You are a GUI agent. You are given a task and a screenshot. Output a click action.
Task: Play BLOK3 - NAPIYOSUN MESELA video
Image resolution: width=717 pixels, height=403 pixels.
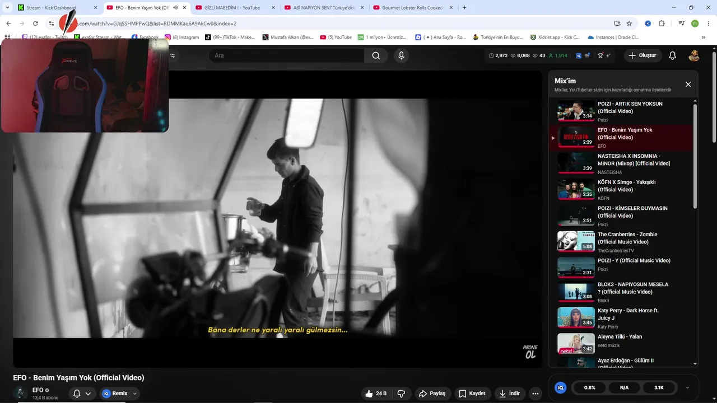(622, 292)
